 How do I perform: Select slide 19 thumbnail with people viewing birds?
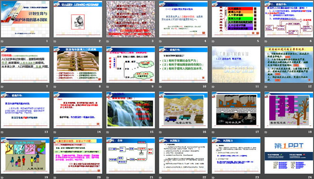coord(25,155)
